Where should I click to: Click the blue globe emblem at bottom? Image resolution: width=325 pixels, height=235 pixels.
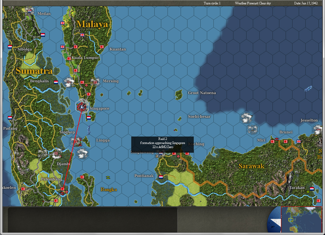pos(272,220)
